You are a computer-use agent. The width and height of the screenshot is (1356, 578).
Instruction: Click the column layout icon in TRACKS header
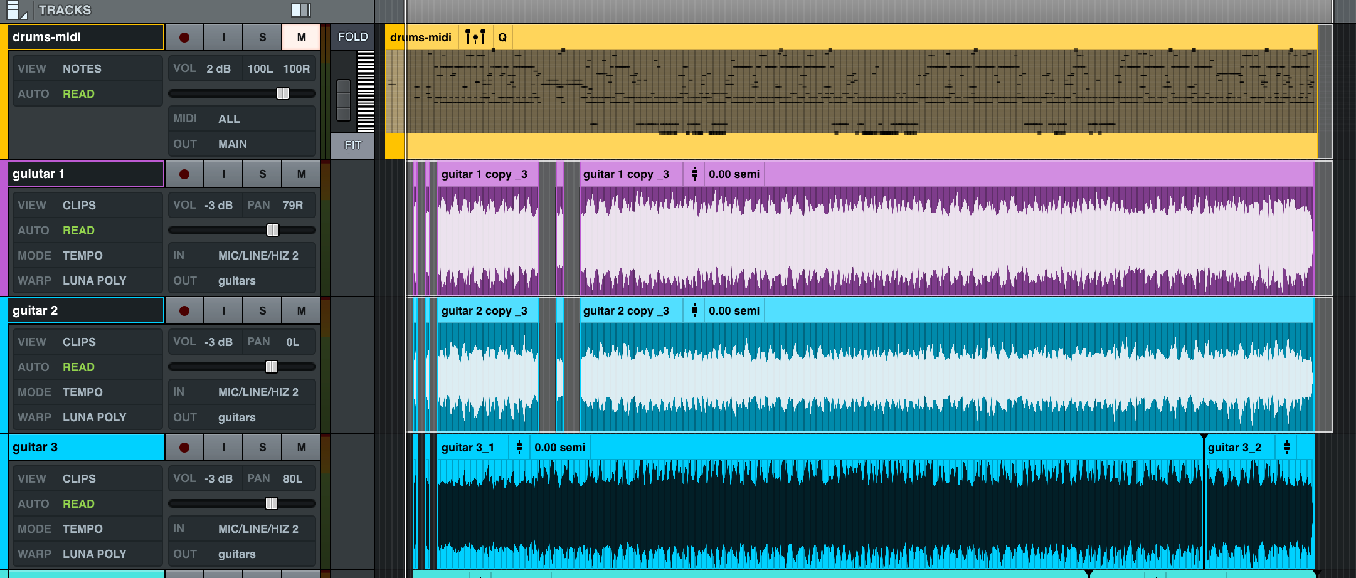300,10
